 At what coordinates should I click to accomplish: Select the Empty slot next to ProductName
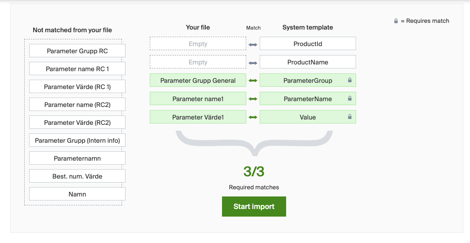(x=198, y=62)
